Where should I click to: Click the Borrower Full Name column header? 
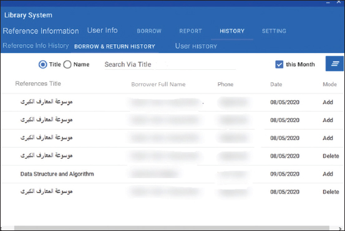tap(158, 84)
